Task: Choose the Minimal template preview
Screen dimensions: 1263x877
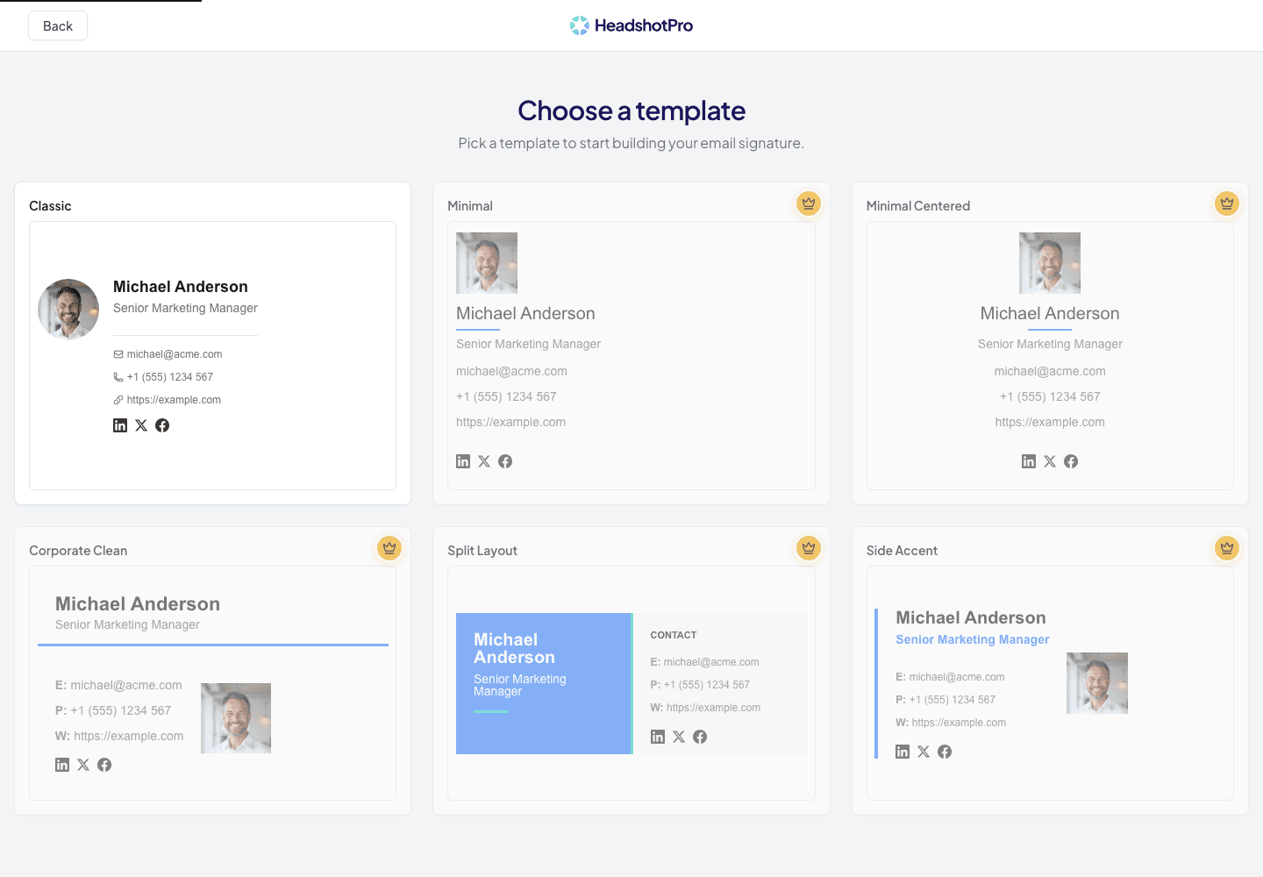Action: (631, 355)
